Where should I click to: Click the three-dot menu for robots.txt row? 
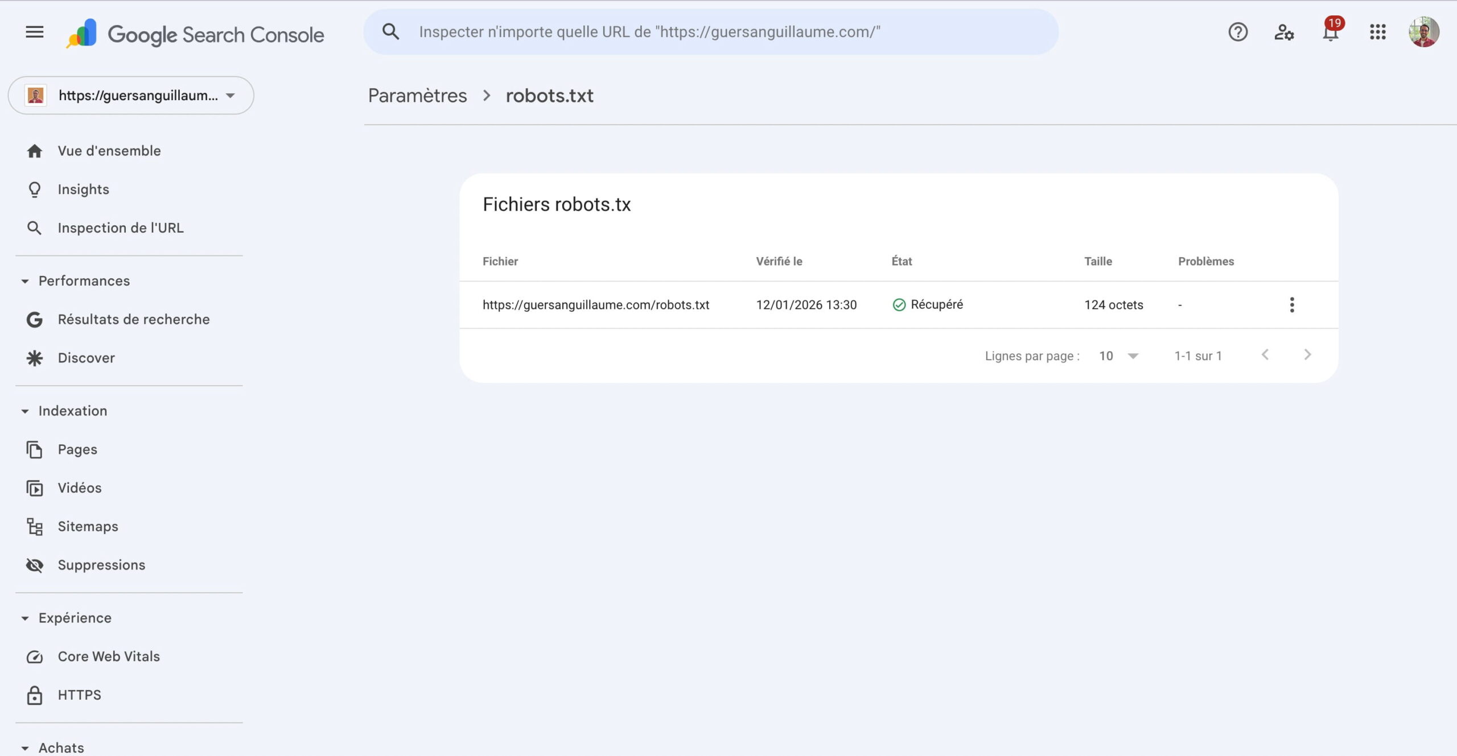[1291, 305]
